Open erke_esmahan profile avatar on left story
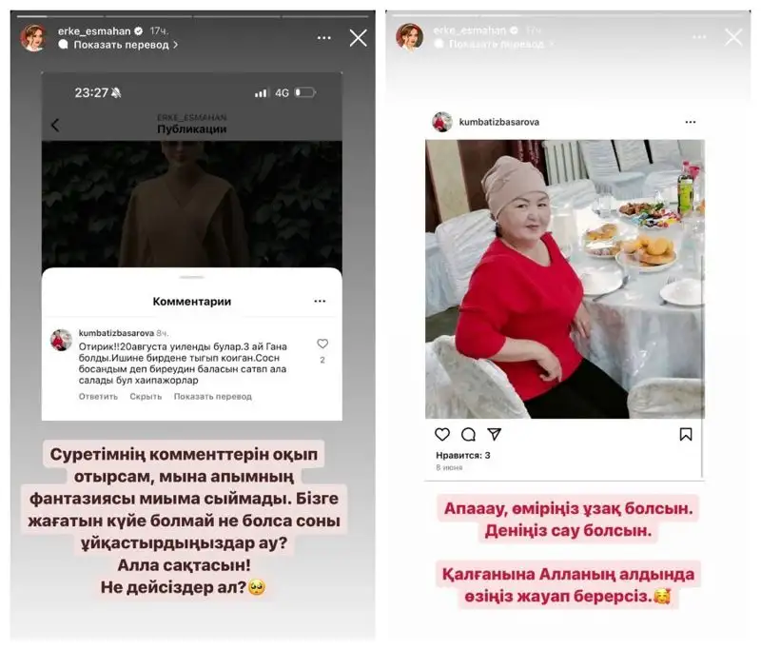The height and width of the screenshot is (650, 761). (x=33, y=38)
